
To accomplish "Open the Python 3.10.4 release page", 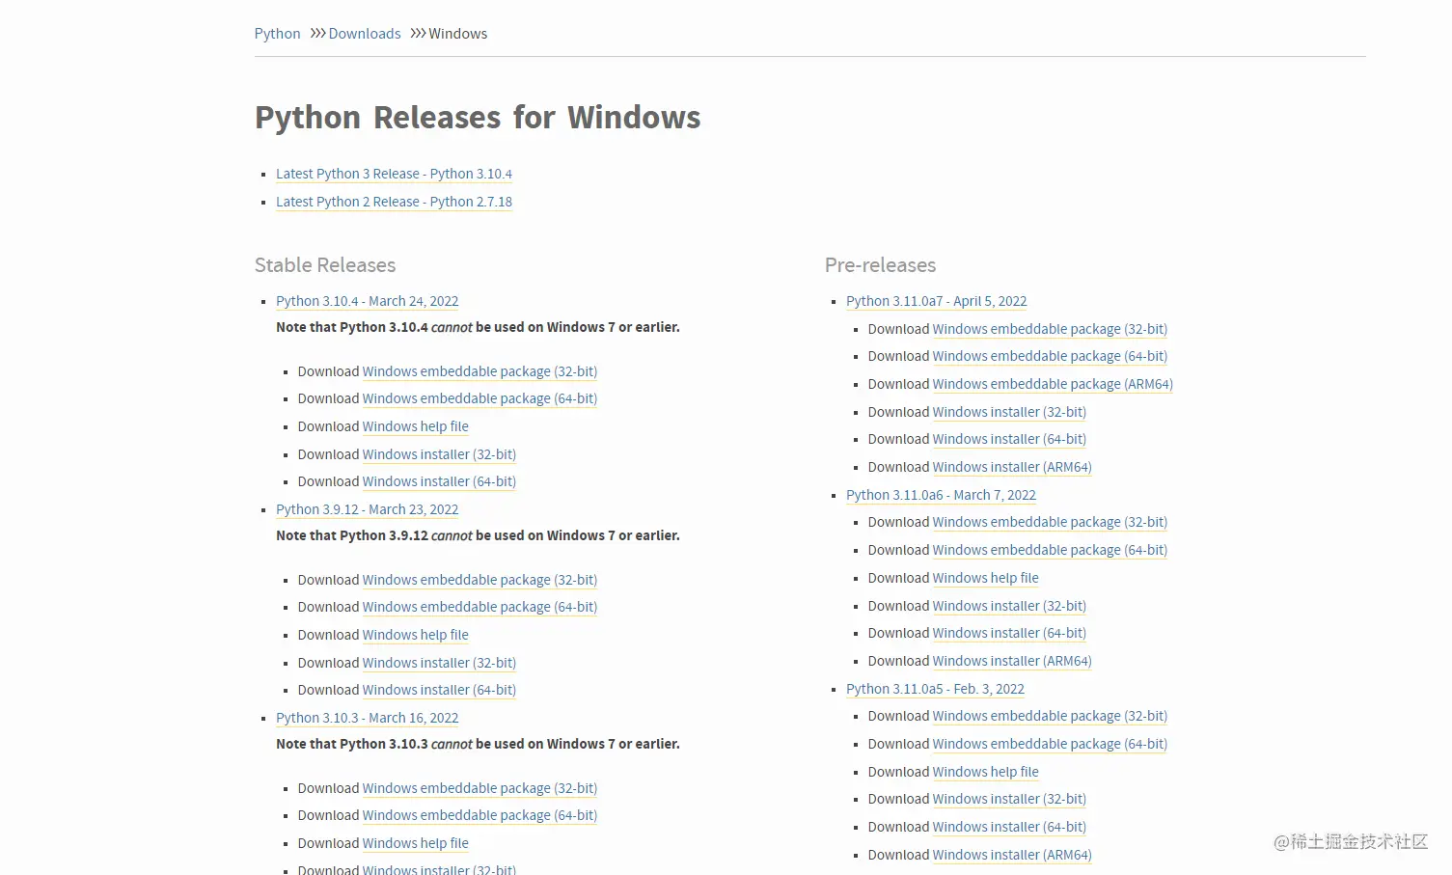I will [367, 301].
